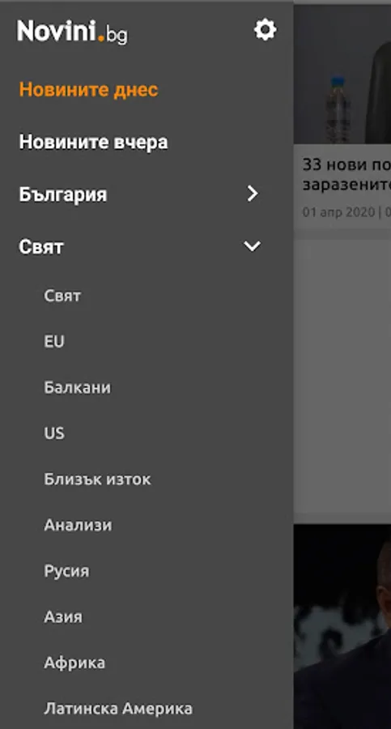Tap the water bottle article thumbnail
The width and height of the screenshot is (391, 729).
click(x=342, y=75)
